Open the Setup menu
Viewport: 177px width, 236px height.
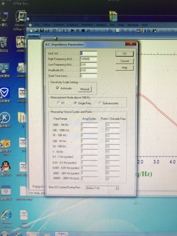point(46,25)
